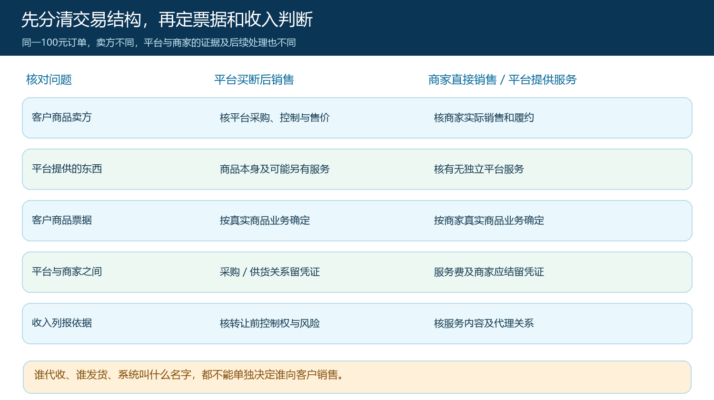Select the cell 采购 / 供货关系留凭证
This screenshot has width=714, height=400.
[270, 272]
